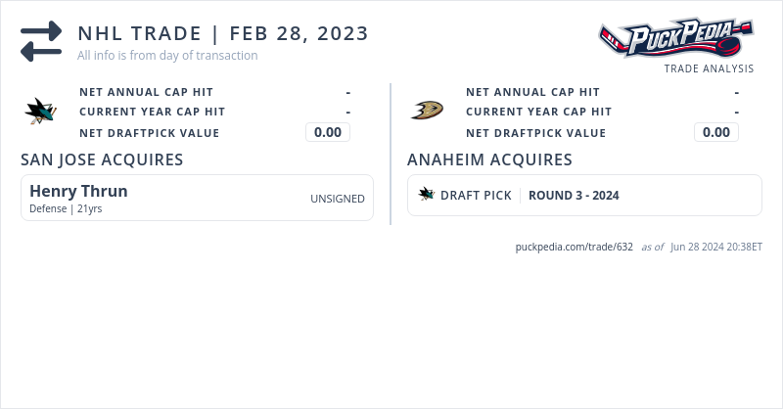Select San Jose's 0.00 draftpick value box

[328, 132]
